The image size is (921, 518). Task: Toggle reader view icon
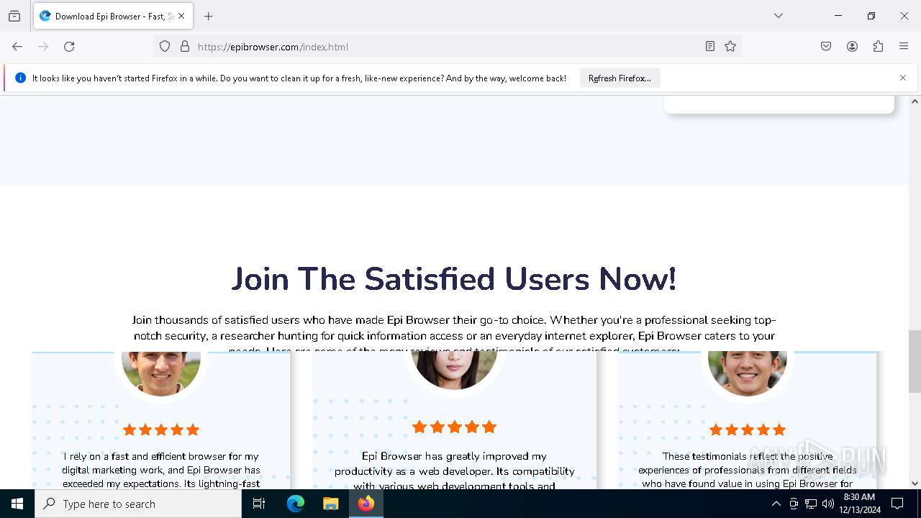[710, 47]
